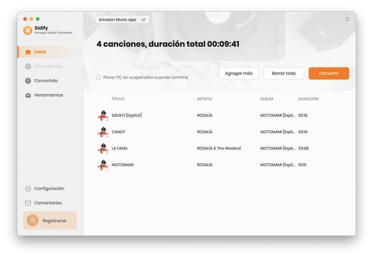The image size is (373, 258).
Task: Enable Poner PC en suspensión checkbox
Action: (x=98, y=77)
